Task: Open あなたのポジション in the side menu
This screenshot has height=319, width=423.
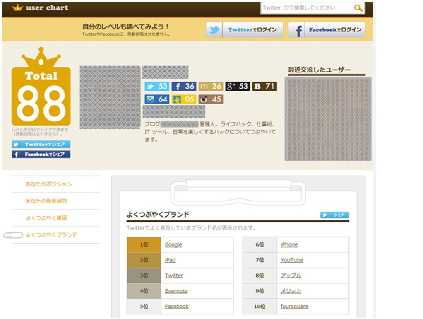Action: (x=48, y=184)
